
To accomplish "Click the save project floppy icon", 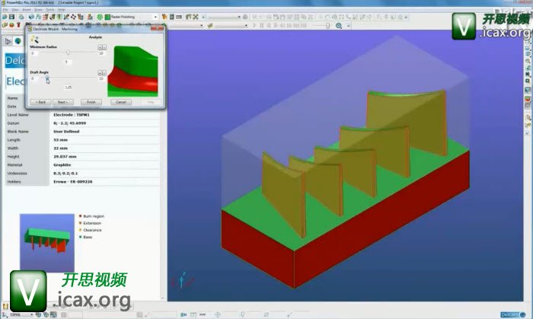I will pyautogui.click(x=11, y=17).
